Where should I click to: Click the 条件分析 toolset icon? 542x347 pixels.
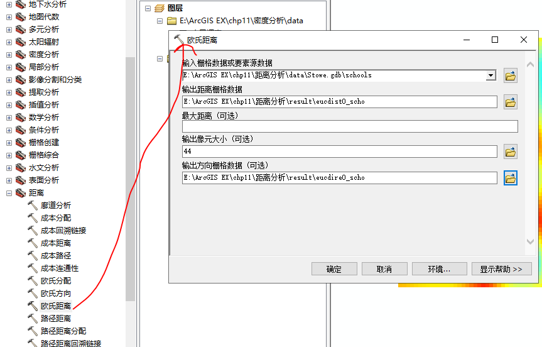21,130
